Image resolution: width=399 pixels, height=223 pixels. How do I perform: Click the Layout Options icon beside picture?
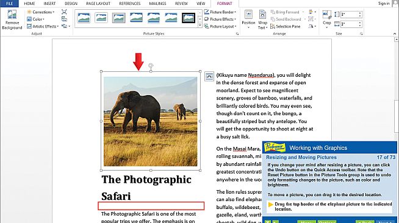[209, 76]
